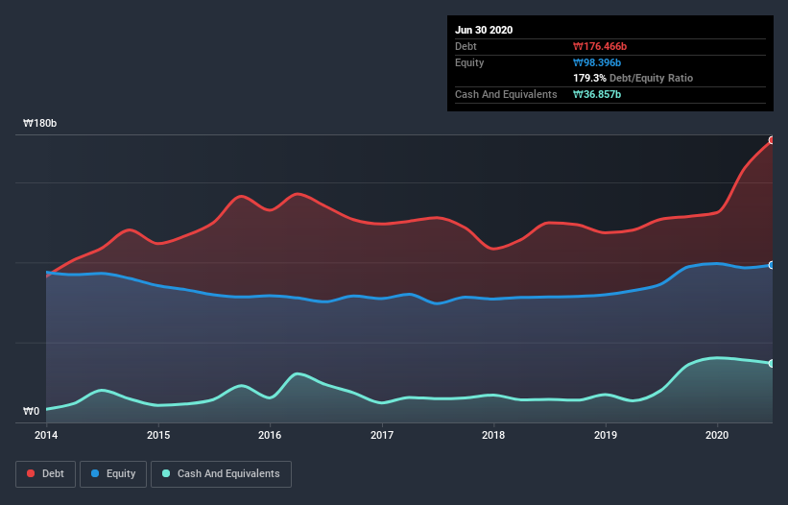Viewport: 788px width, 505px height.
Task: Toggle the Debt series legend button
Action: pyautogui.click(x=45, y=474)
